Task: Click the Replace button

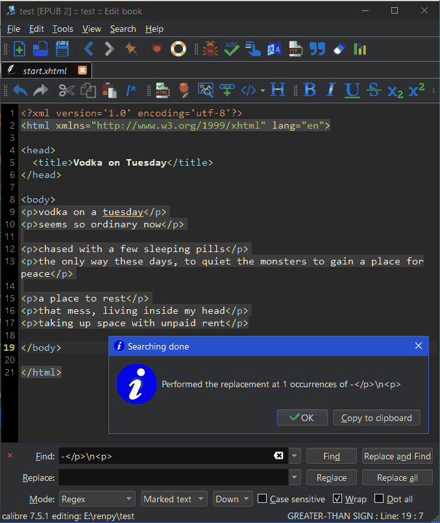Action: (332, 478)
